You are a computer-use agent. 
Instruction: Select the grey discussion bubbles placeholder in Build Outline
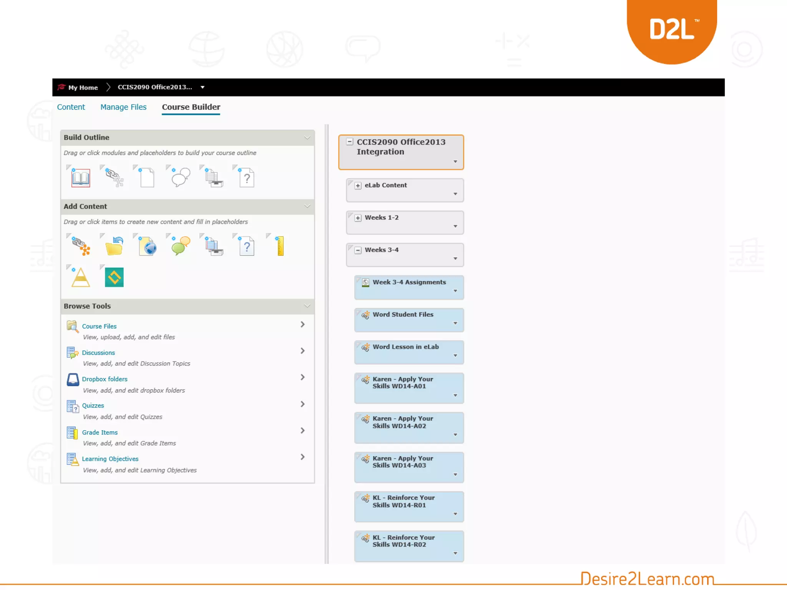click(x=180, y=178)
